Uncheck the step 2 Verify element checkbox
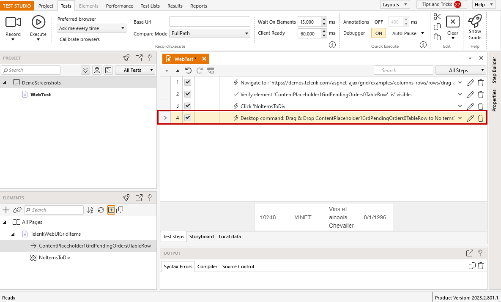Image resolution: width=501 pixels, height=302 pixels. (x=188, y=94)
